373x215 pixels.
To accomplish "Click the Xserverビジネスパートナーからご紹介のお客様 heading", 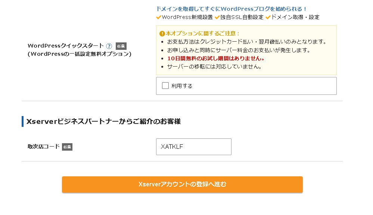I will (x=103, y=121).
